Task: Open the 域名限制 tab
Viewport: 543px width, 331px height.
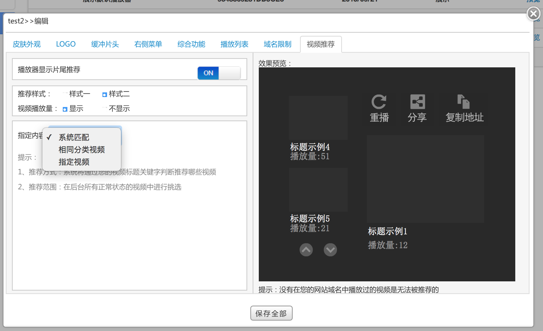Action: pyautogui.click(x=278, y=44)
